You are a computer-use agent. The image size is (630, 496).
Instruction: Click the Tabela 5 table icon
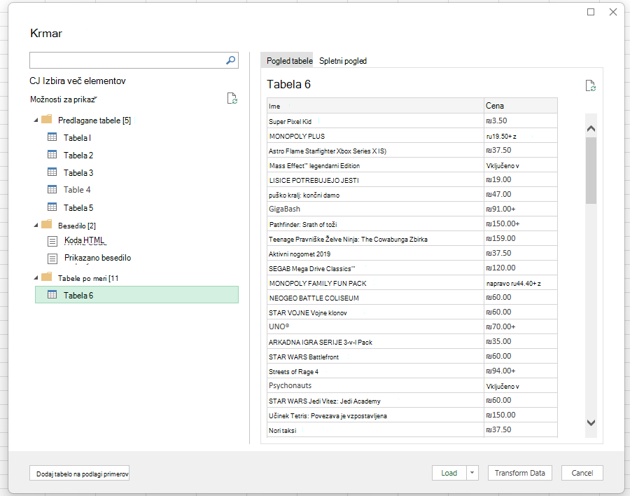click(x=52, y=207)
